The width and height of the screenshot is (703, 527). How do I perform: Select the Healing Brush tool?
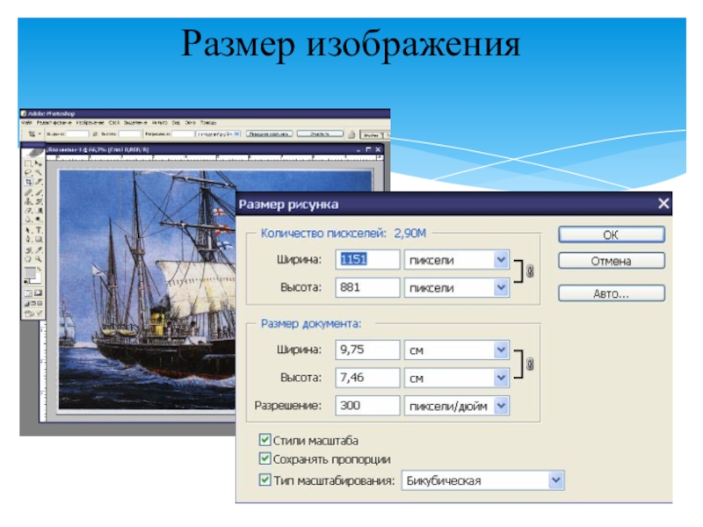(28, 192)
